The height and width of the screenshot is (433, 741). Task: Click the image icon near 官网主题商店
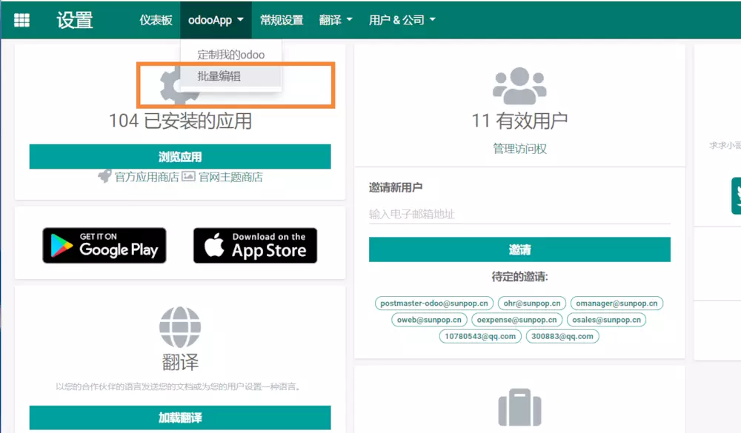point(189,177)
